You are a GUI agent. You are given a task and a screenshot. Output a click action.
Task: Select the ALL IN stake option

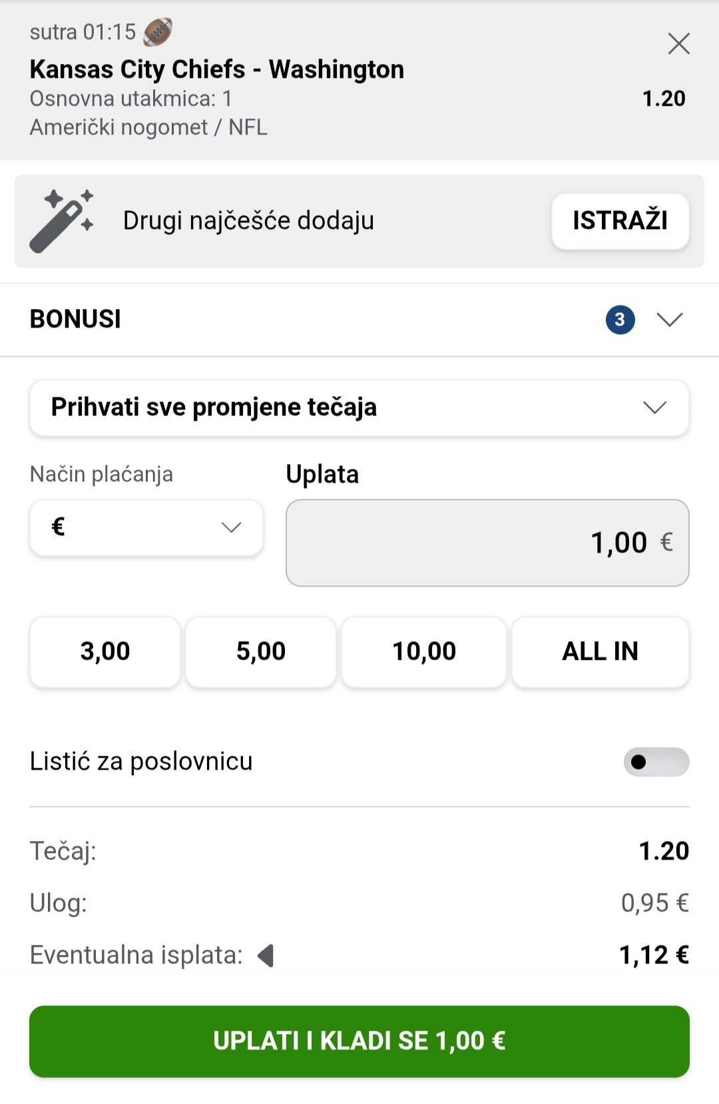point(600,651)
